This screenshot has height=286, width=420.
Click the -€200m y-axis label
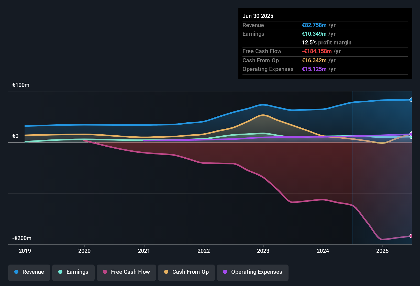[22, 238]
